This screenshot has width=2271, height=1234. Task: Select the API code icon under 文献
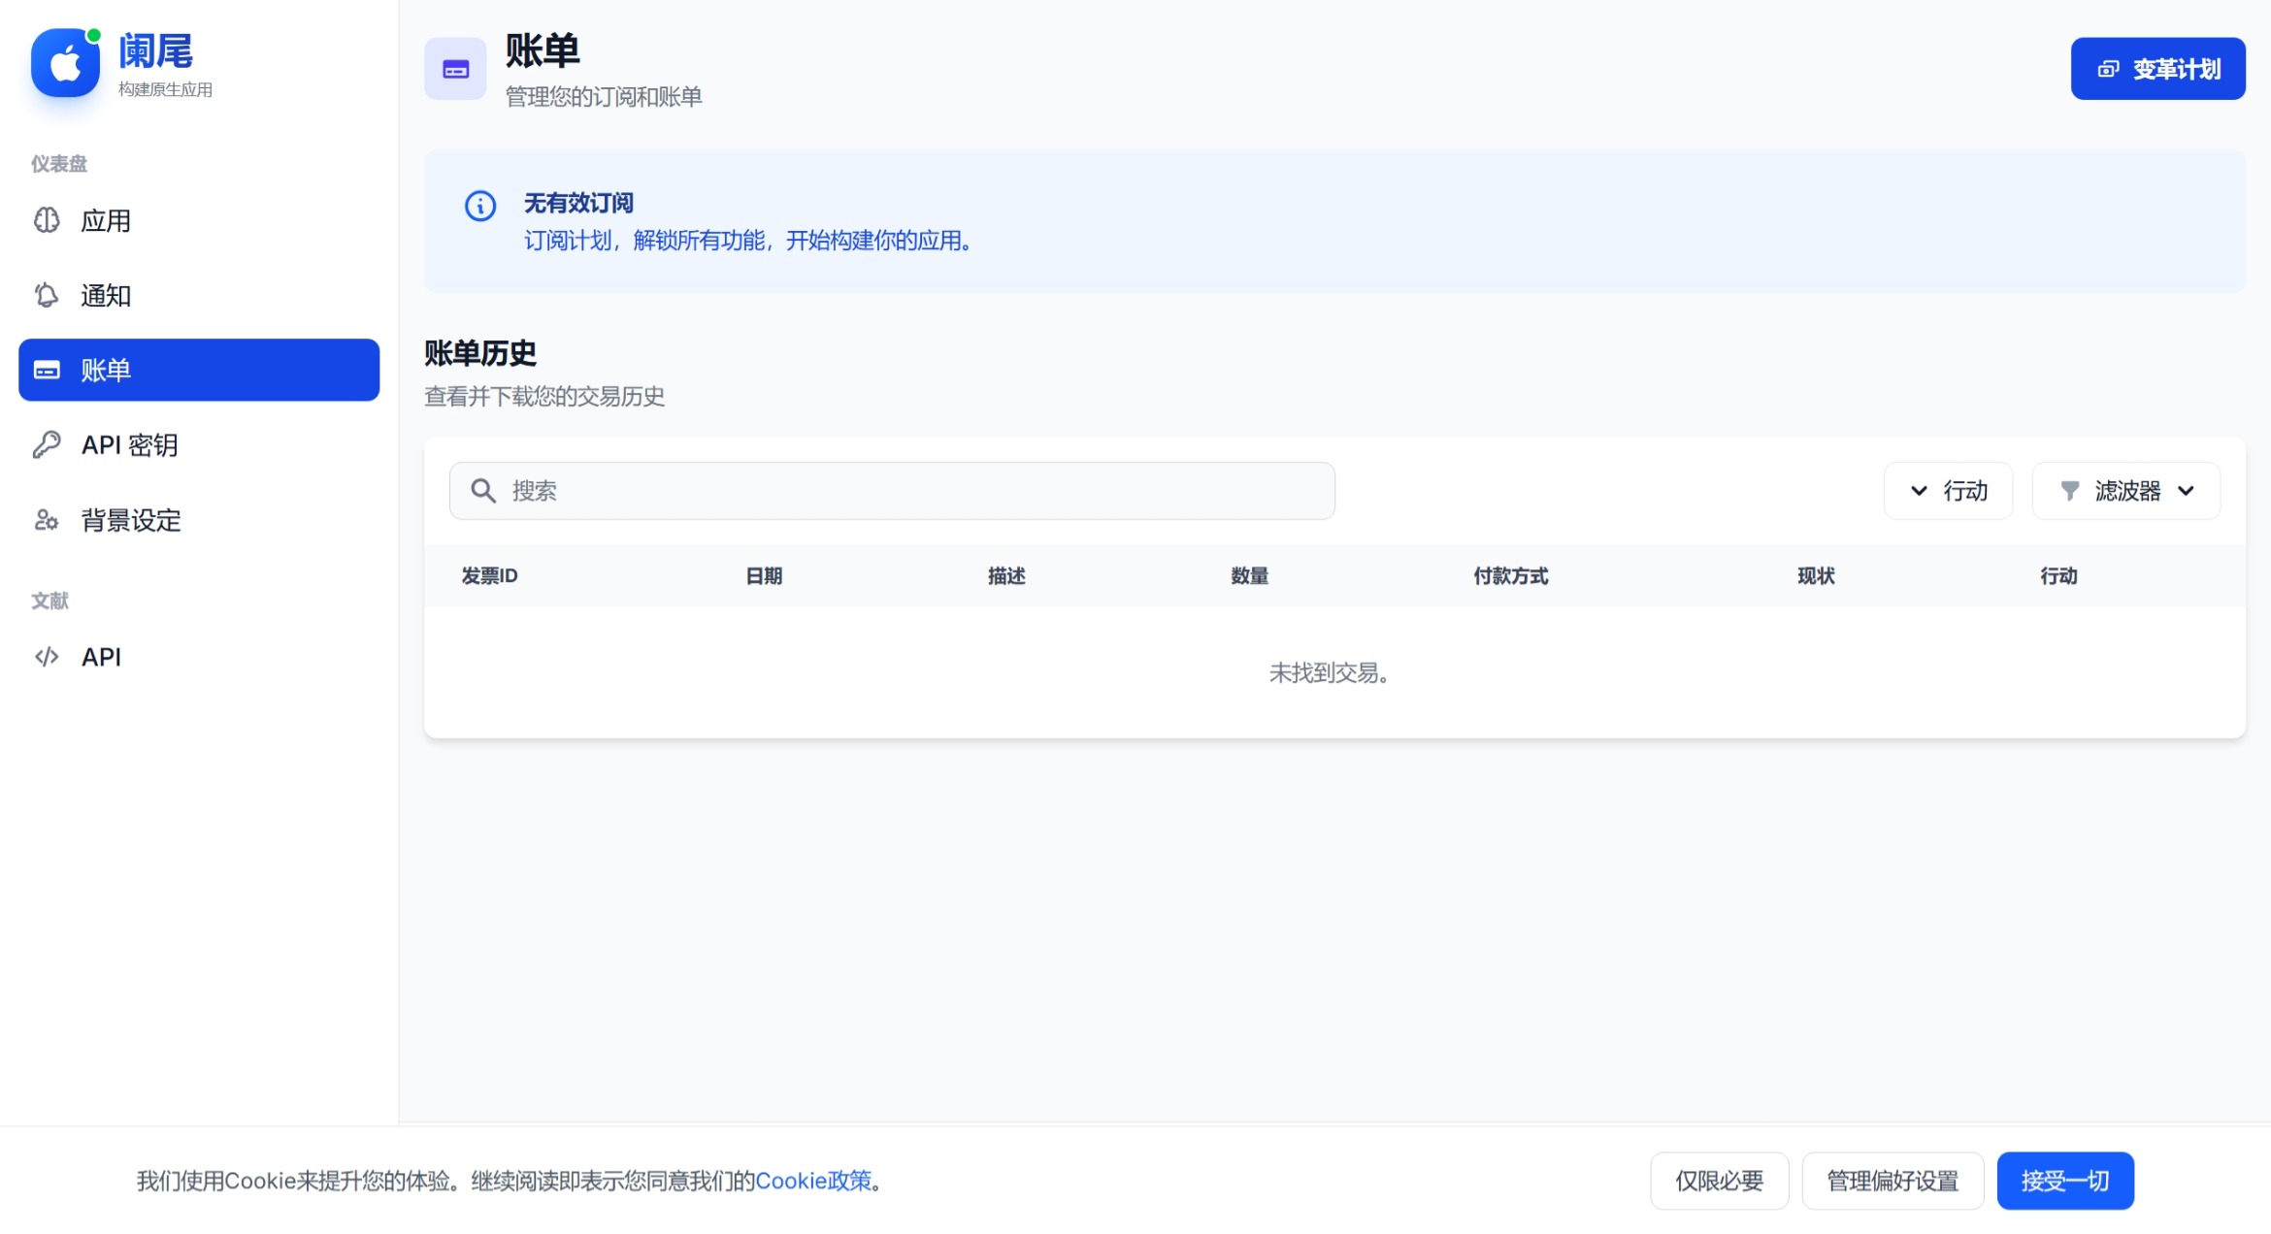click(46, 656)
